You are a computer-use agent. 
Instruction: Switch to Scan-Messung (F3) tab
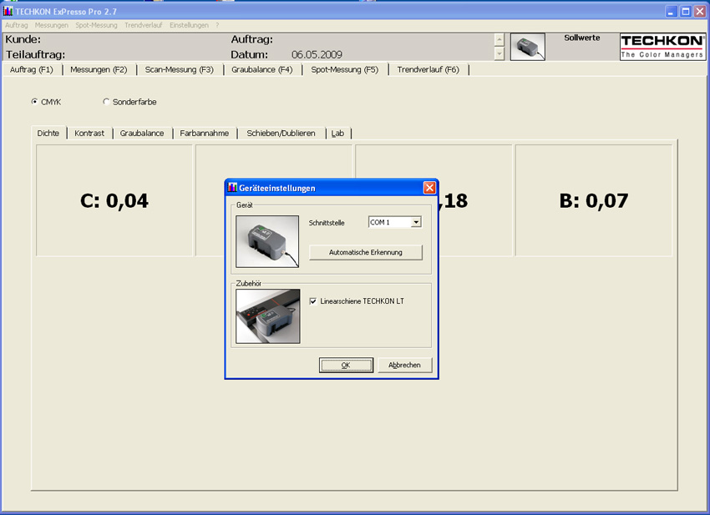(x=180, y=69)
